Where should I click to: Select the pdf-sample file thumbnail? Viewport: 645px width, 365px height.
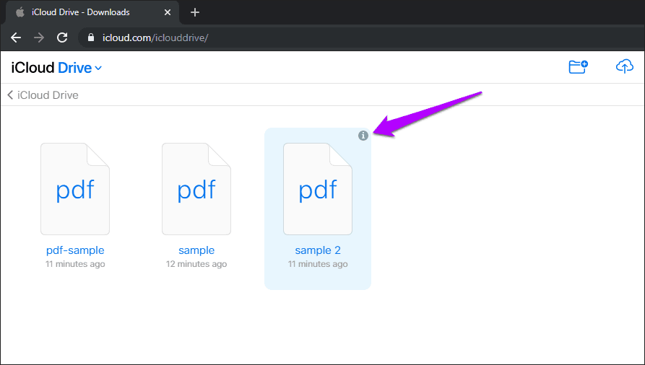pos(75,189)
